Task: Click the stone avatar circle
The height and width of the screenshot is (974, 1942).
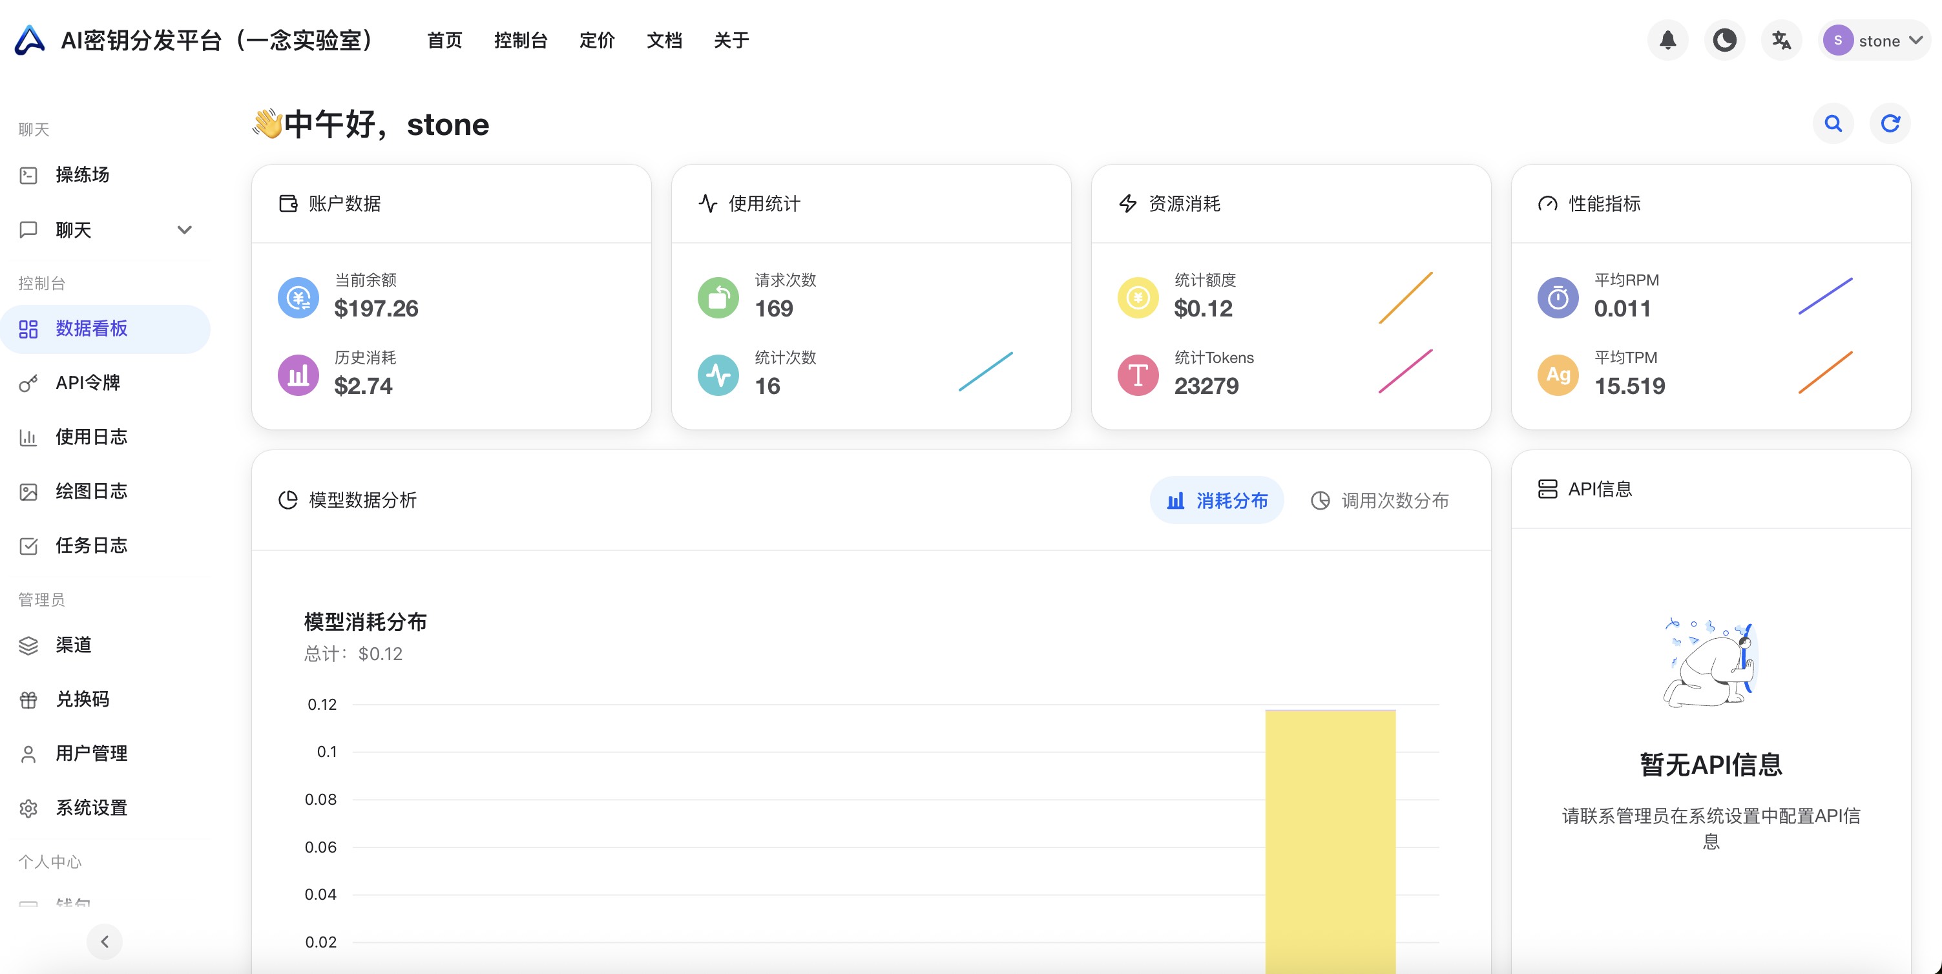Action: point(1837,40)
